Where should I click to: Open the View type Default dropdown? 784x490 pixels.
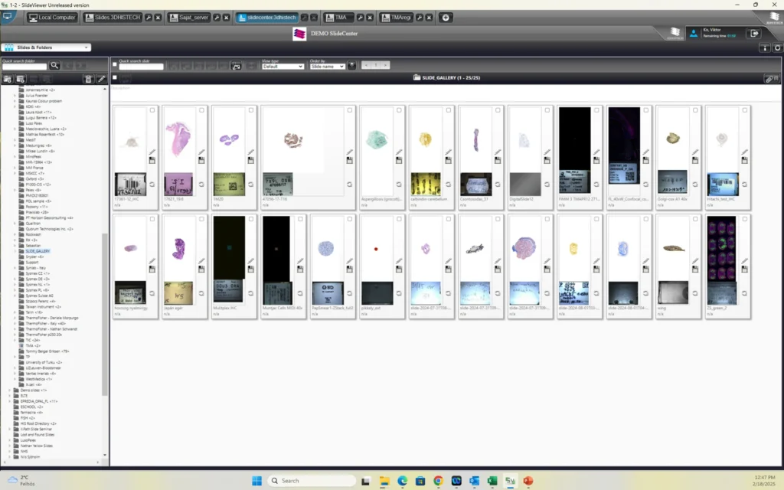coord(283,66)
